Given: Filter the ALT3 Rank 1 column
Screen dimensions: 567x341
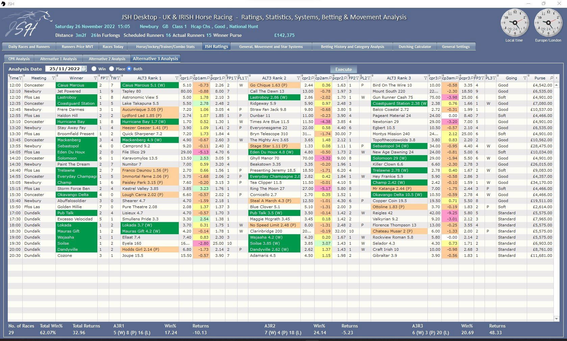Looking at the screenshot, I should point(177,78).
